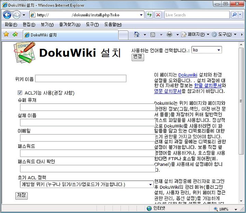Click the vertical scrollbar thumb
The height and width of the screenshot is (213, 246).
241,101
